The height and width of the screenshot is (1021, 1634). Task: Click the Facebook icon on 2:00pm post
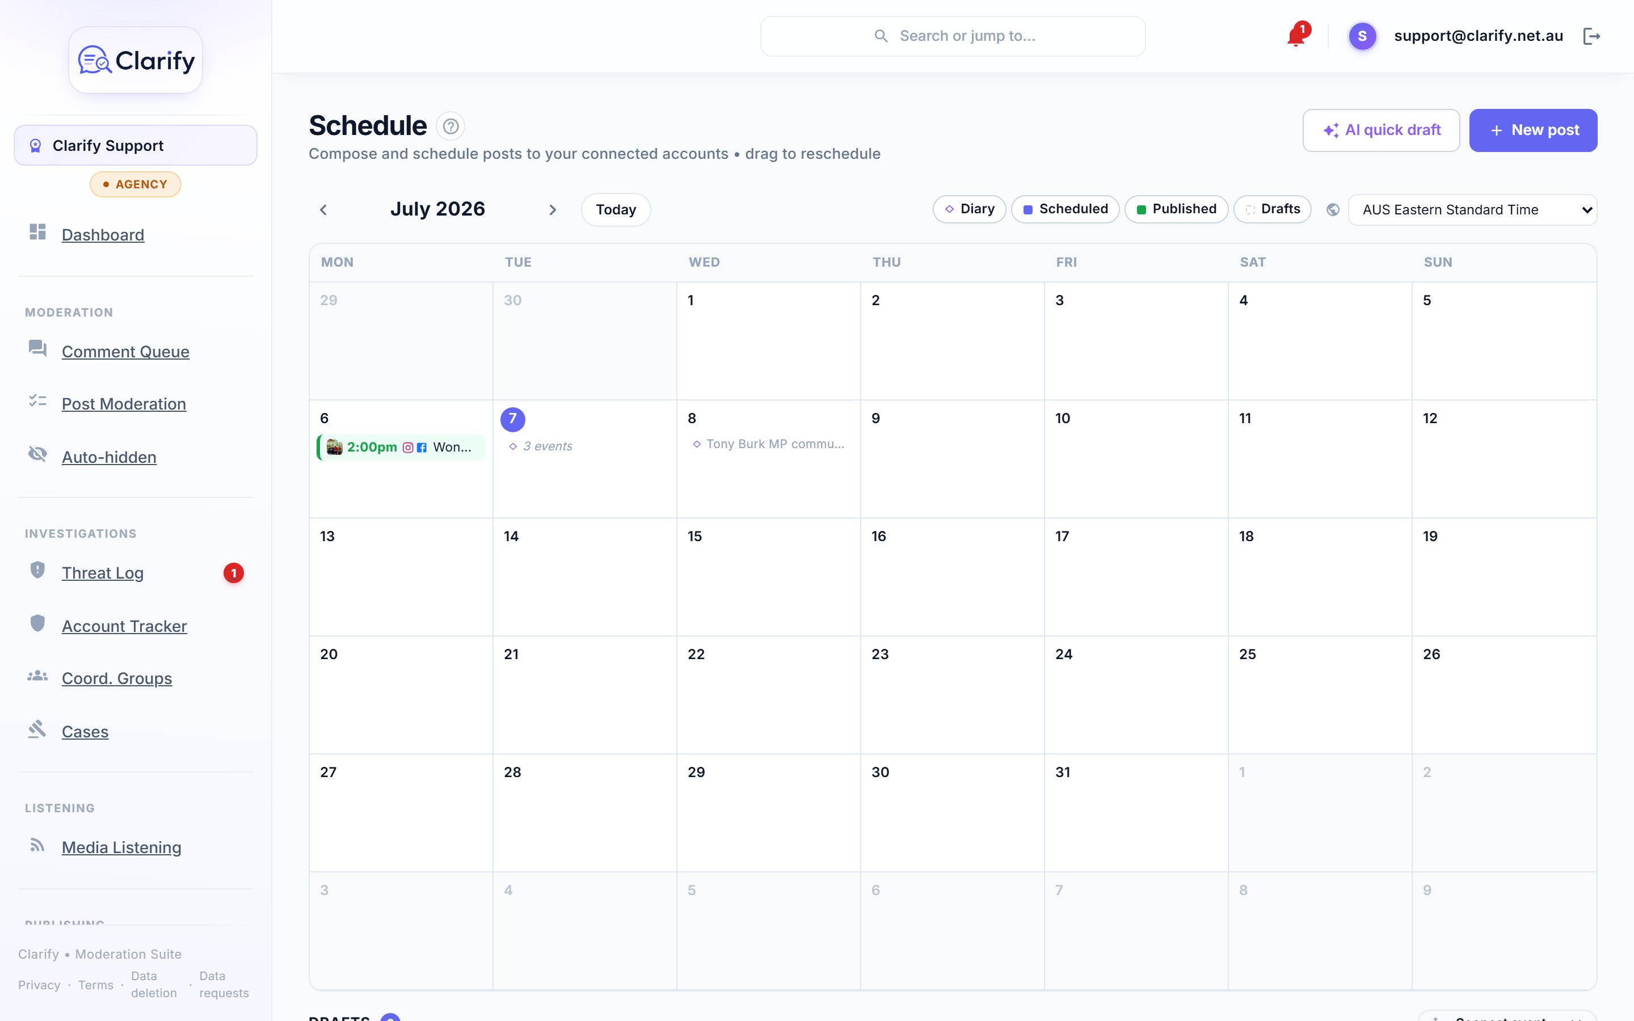point(422,448)
